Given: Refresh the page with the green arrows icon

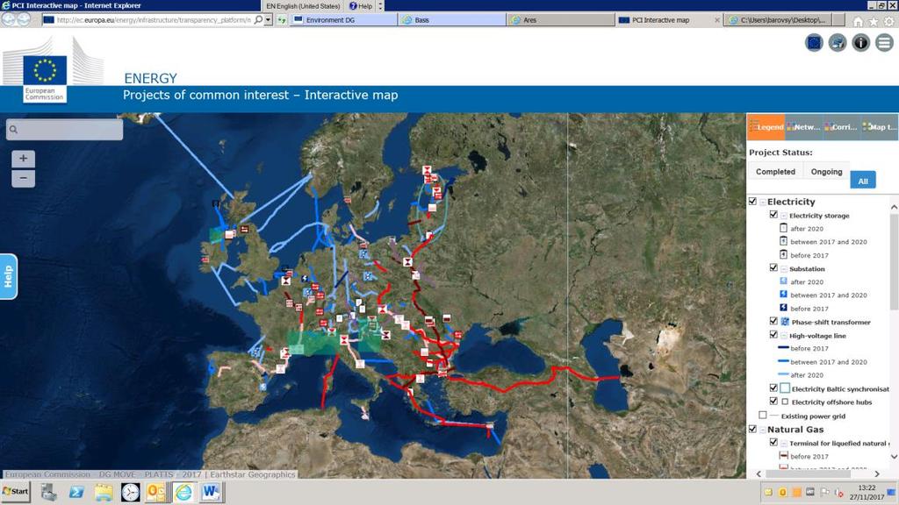Looking at the screenshot, I should point(282,20).
